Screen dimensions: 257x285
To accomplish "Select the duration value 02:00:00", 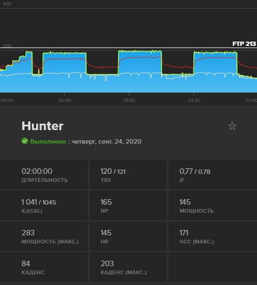I will (x=37, y=171).
